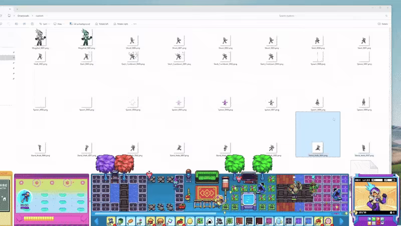401x226 pixels.
Task: Select the pink donut item in hotbar
Action: [328, 221]
